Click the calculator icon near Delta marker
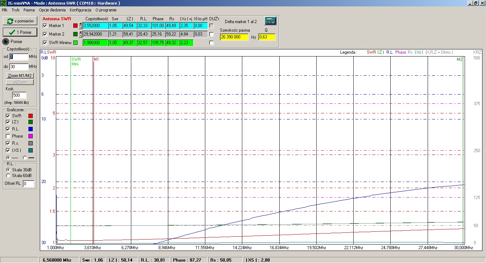 [x=270, y=21]
